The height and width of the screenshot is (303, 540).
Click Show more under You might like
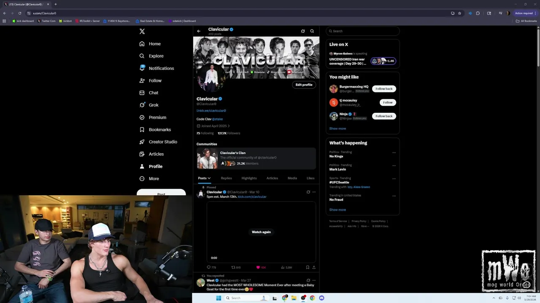(337, 129)
